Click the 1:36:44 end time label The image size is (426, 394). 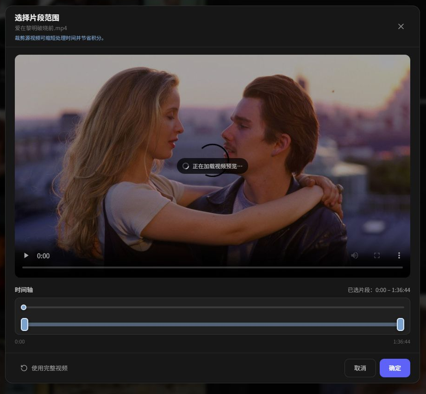(x=401, y=342)
